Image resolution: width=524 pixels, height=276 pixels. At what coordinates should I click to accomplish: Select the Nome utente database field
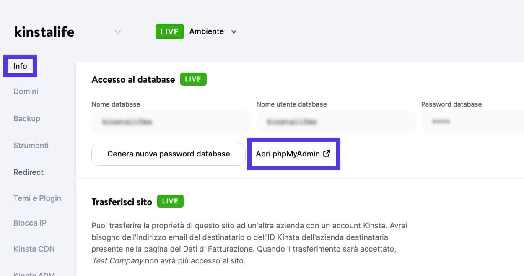point(335,122)
